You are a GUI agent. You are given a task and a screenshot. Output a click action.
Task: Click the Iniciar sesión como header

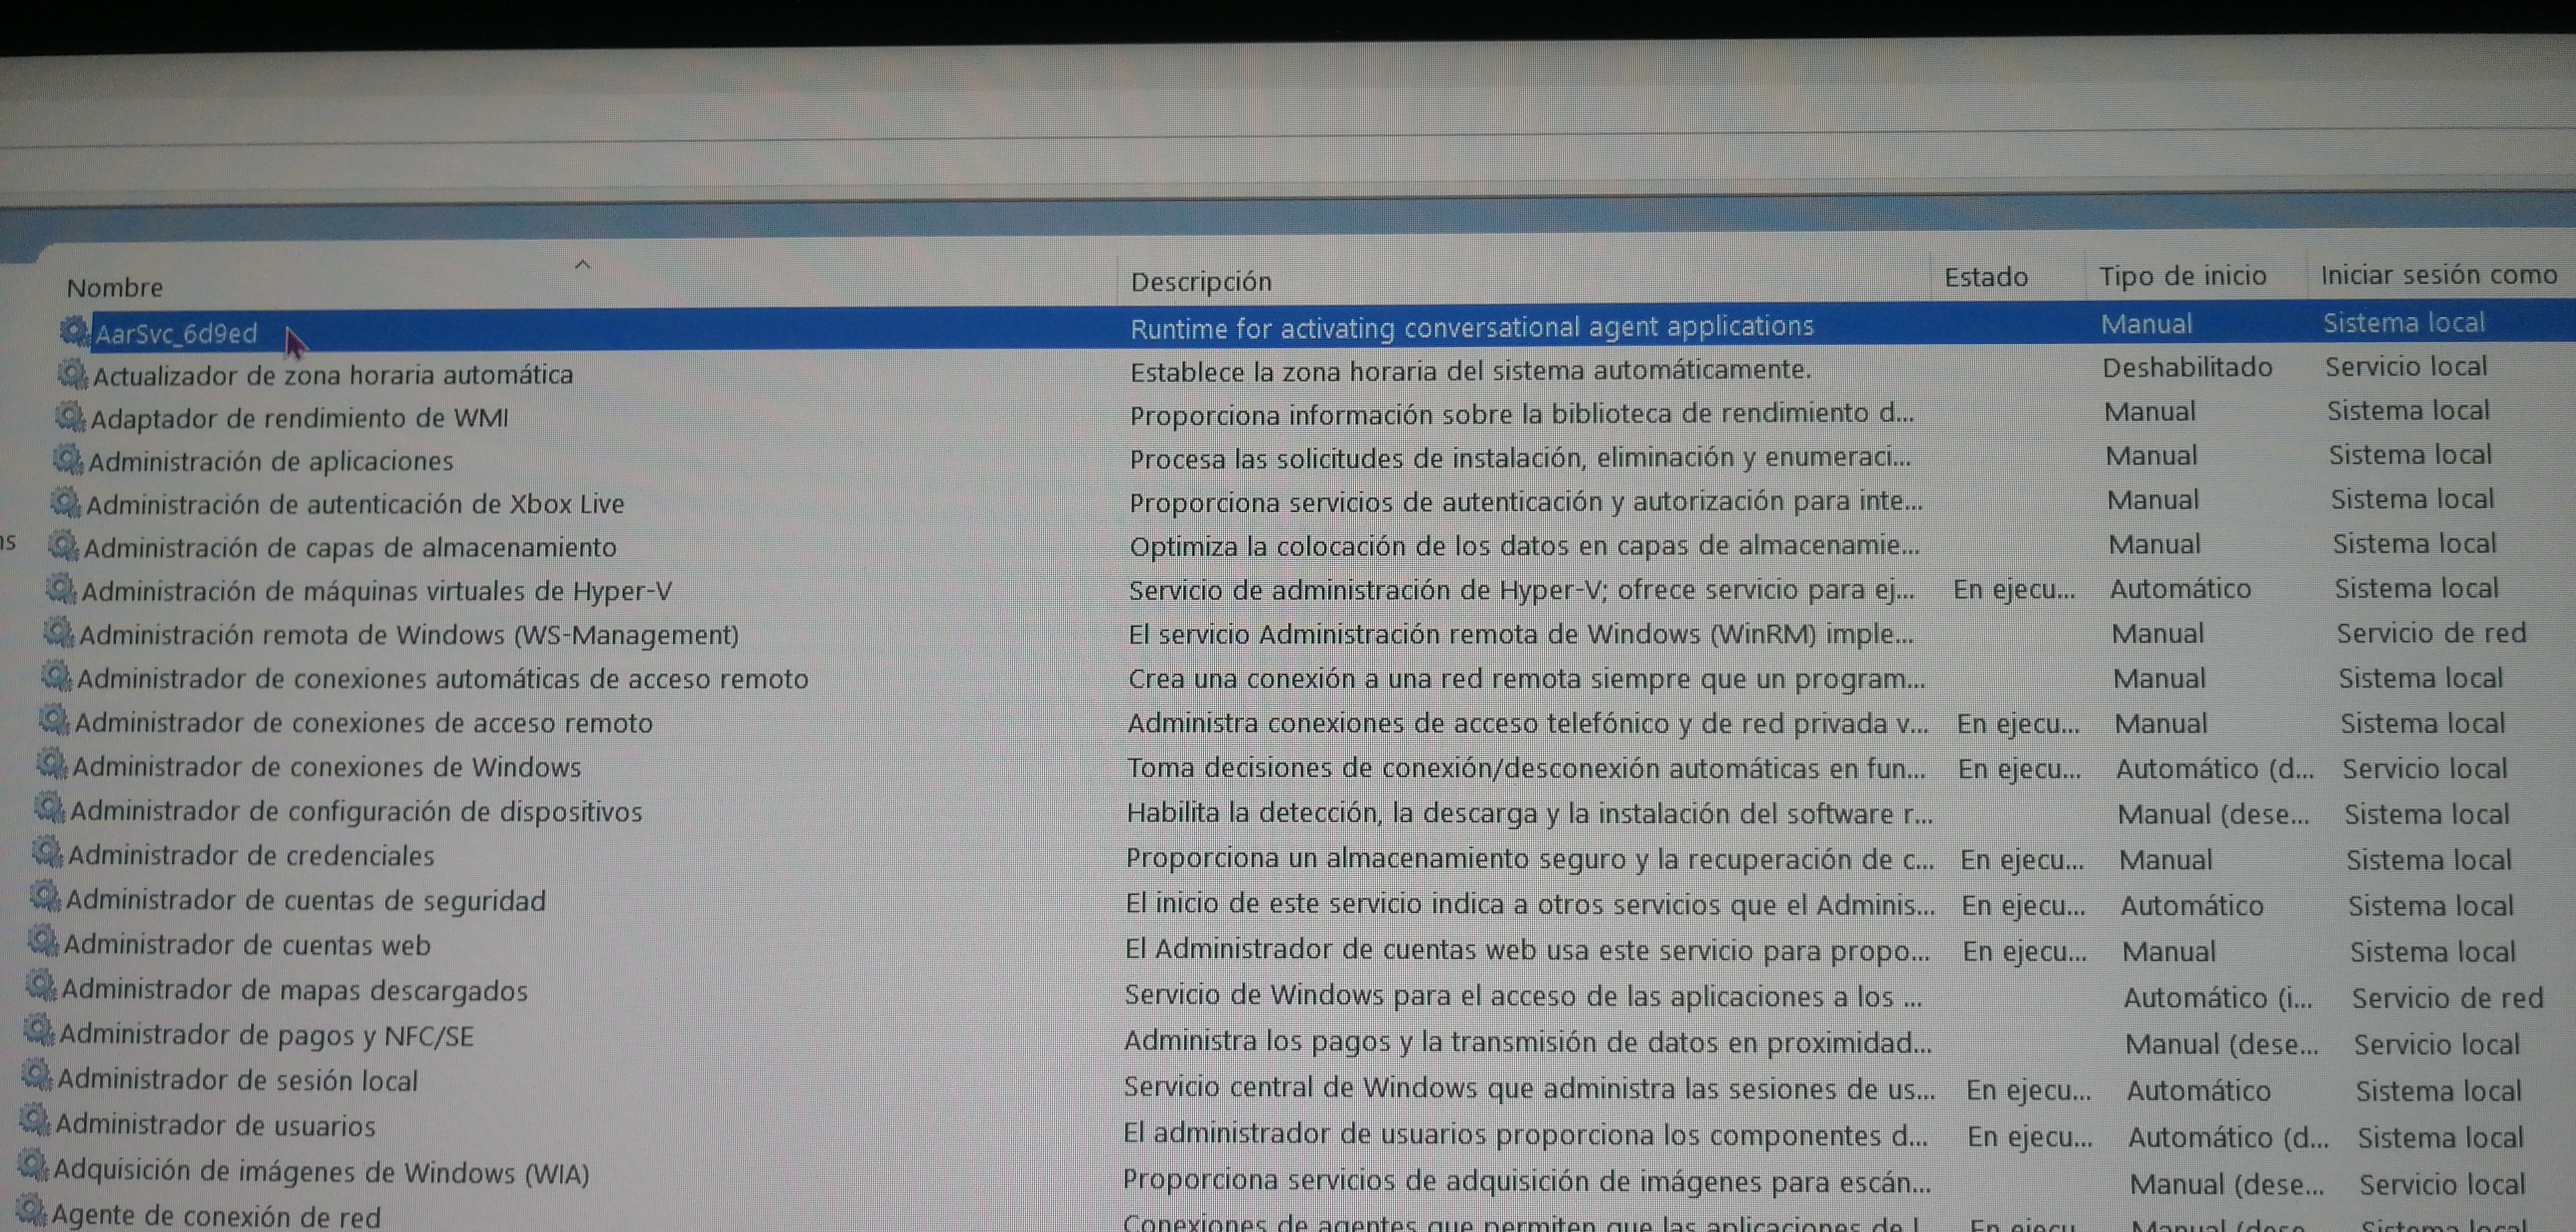click(2438, 275)
